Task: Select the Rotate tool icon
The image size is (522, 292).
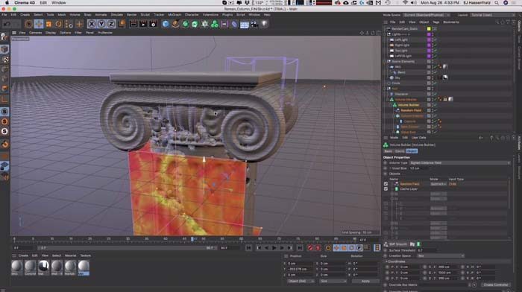Action: tap(59, 24)
